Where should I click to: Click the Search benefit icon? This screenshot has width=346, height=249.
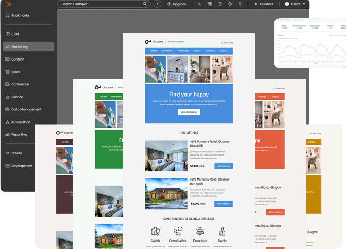[x=155, y=231]
